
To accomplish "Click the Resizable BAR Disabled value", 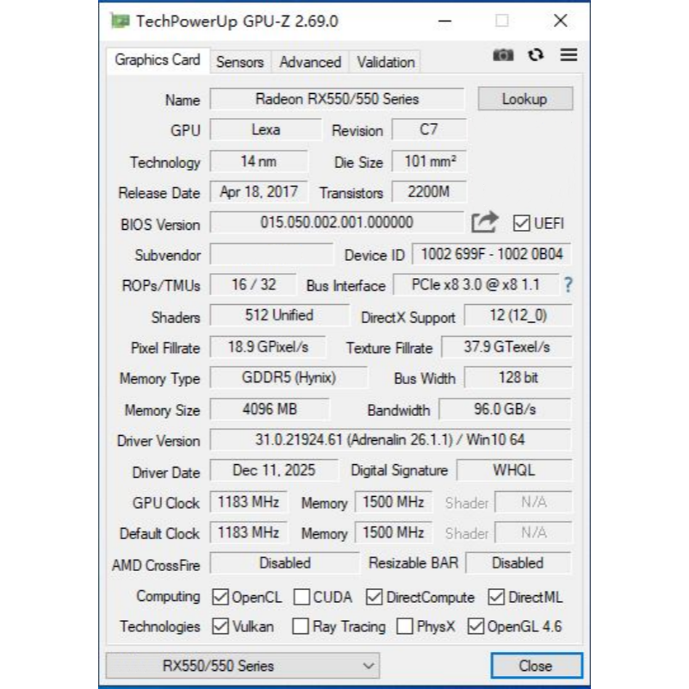I will [518, 563].
